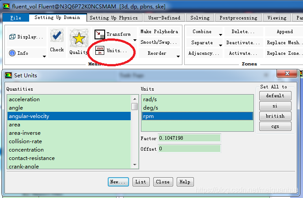
Task: Open the User-Defined tab
Action: pyautogui.click(x=164, y=18)
